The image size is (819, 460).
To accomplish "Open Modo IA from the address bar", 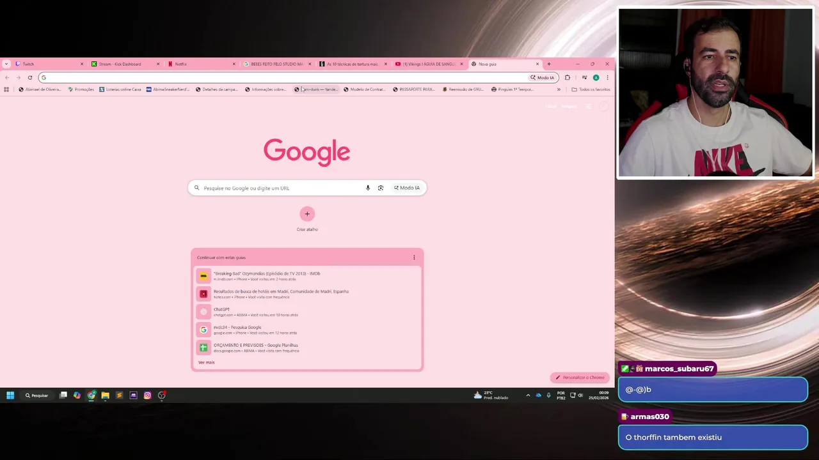I will tap(543, 77).
